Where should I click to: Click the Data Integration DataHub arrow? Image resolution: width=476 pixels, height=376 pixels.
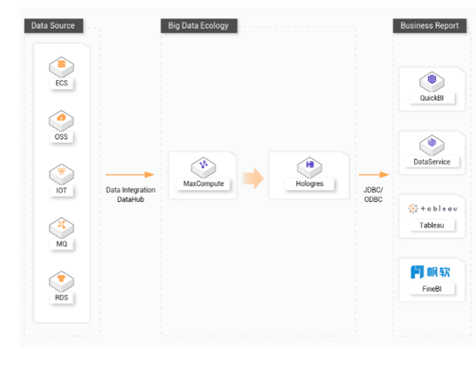[129, 175]
